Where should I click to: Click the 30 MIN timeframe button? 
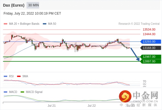tap(33, 5)
